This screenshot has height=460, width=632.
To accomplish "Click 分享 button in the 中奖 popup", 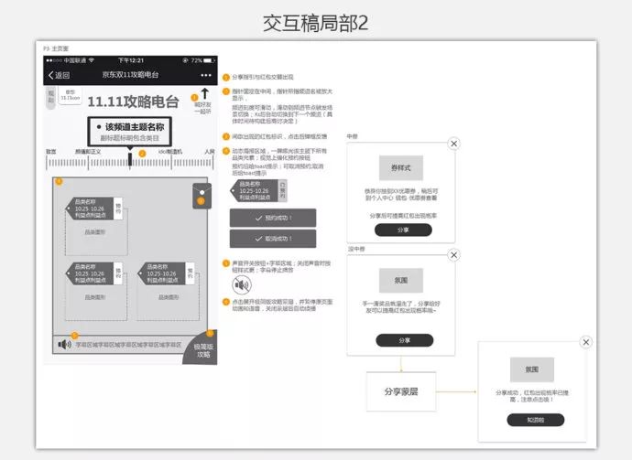I will (x=404, y=230).
